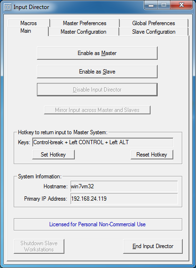Click the Primary IP Address field
The height and width of the screenshot is (268, 196).
pyautogui.click(x=124, y=199)
